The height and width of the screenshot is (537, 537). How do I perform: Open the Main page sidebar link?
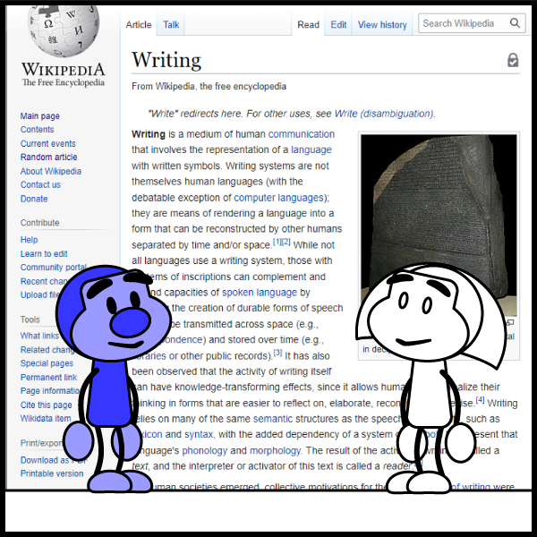[40, 116]
